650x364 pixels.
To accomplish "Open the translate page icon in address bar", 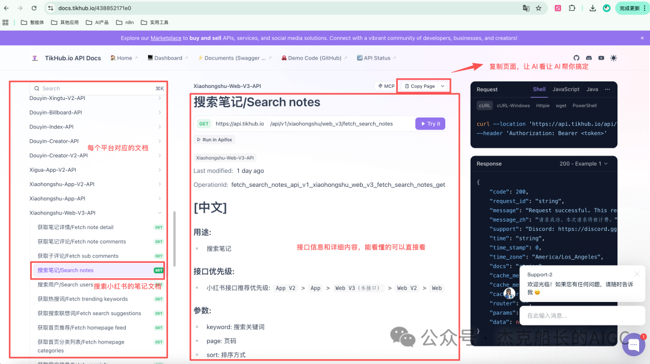I will (x=526, y=8).
